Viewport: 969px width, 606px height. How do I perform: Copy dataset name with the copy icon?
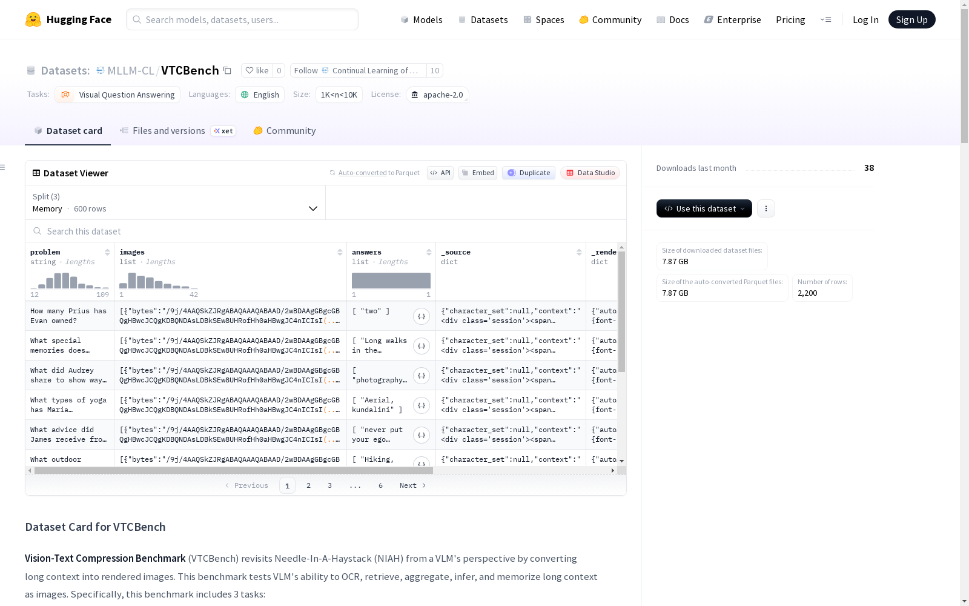(x=227, y=70)
